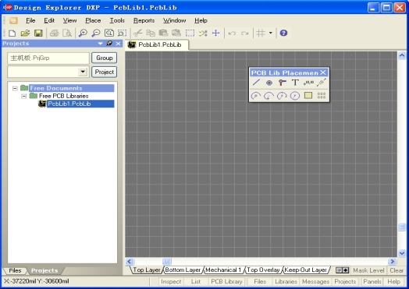This screenshot has width=409, height=289.
Task: Close the PCB Lib Placement toolbar
Action: tap(323, 72)
